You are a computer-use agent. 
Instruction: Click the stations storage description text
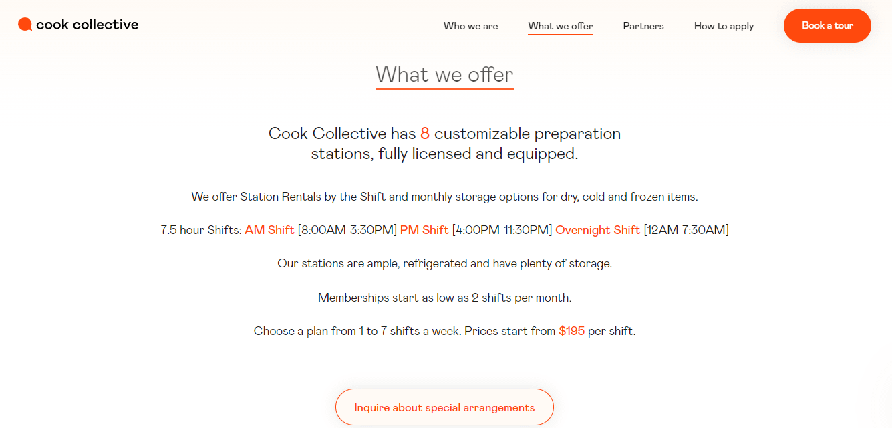[444, 263]
